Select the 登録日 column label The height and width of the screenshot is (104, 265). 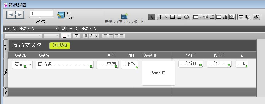coord(191,55)
